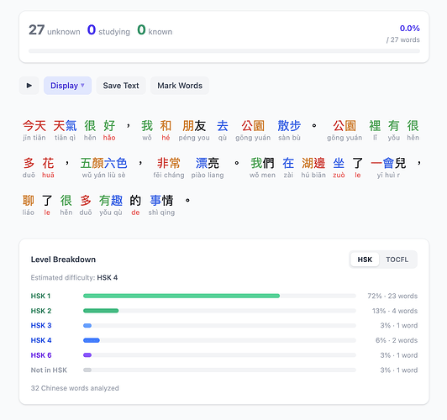Select the word 有趣
This screenshot has width=447, height=420.
(x=111, y=205)
